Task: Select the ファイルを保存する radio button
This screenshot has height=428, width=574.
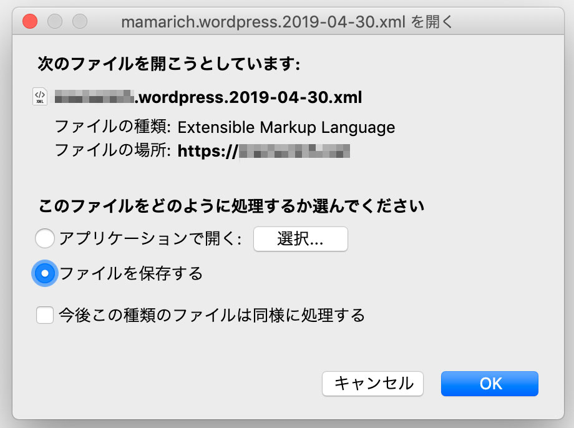Action: [x=45, y=273]
